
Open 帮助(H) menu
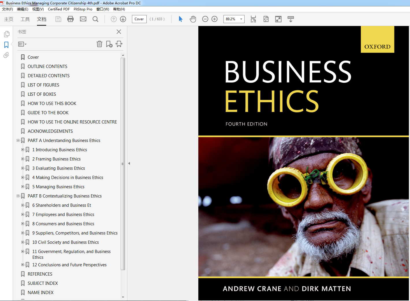coord(119,9)
